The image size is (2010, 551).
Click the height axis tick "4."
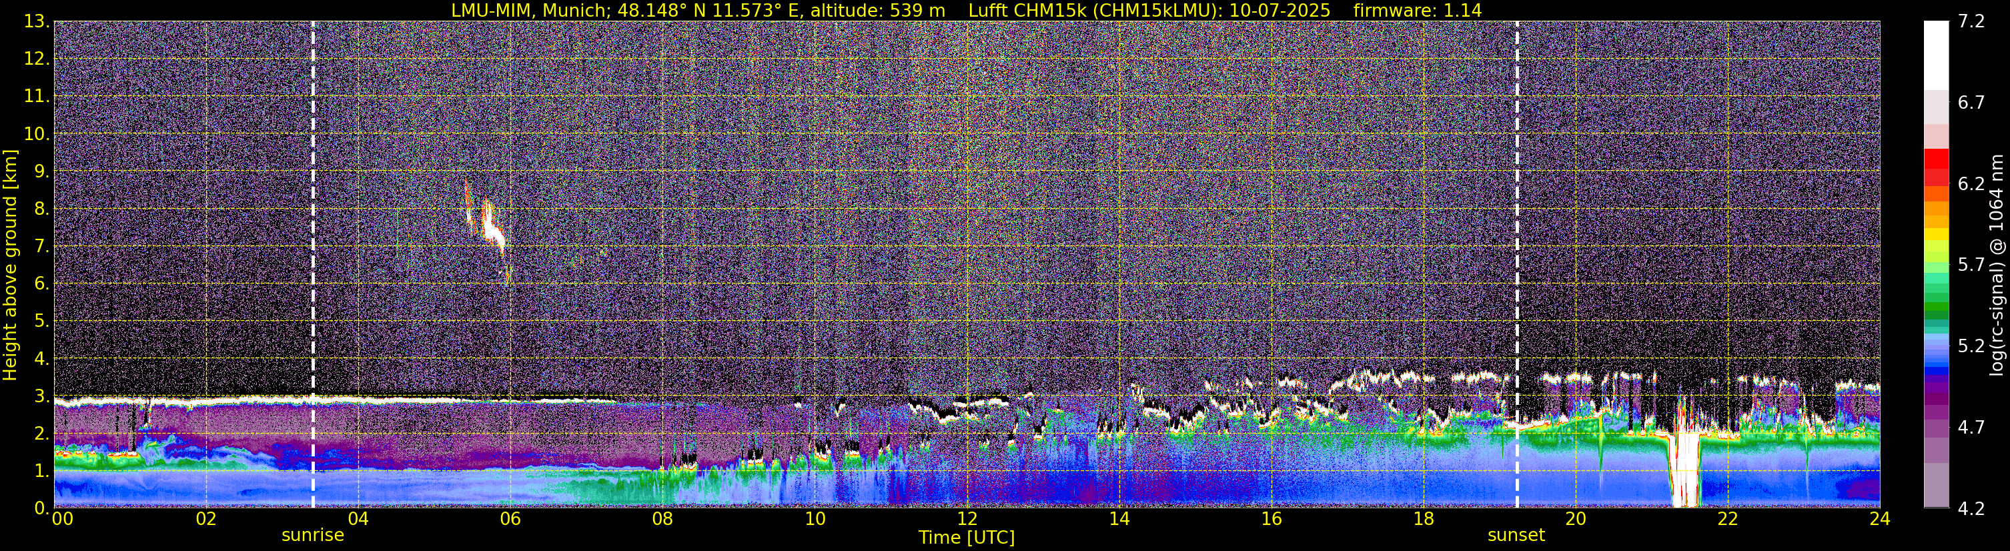point(42,358)
